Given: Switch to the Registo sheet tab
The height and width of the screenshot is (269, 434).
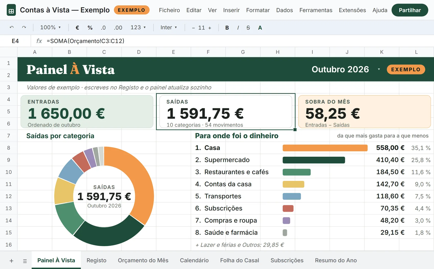Looking at the screenshot, I should click(x=97, y=260).
